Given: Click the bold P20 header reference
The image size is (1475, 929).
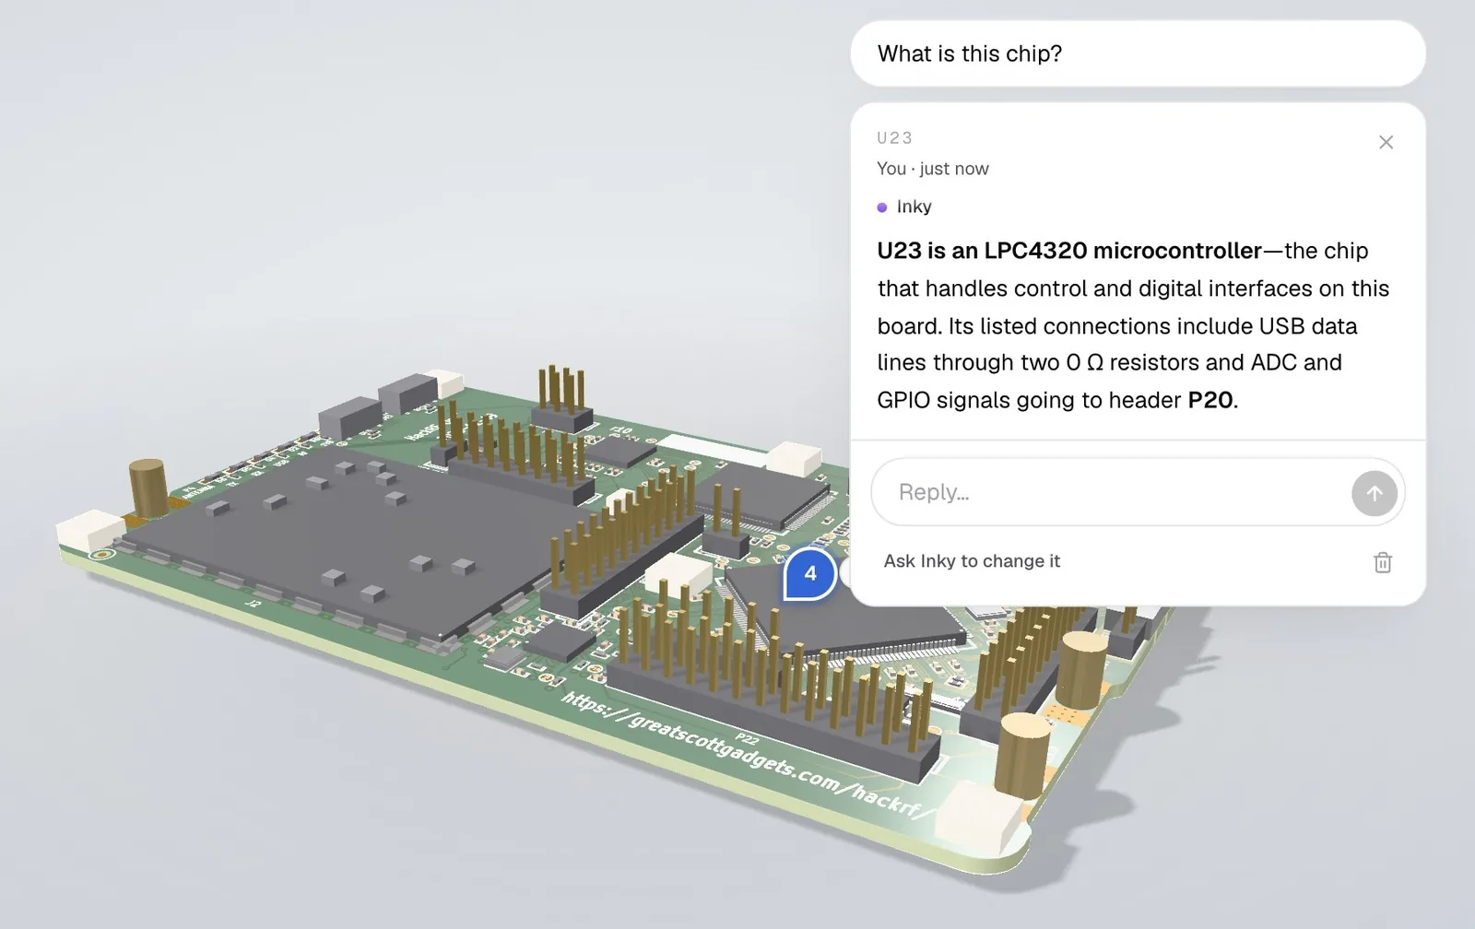Looking at the screenshot, I should (1209, 400).
